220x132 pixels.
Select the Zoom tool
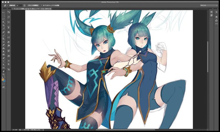[4, 75]
